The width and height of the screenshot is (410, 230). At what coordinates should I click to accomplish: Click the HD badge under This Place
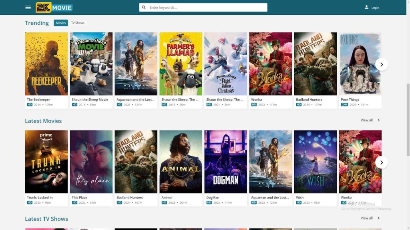[74, 202]
